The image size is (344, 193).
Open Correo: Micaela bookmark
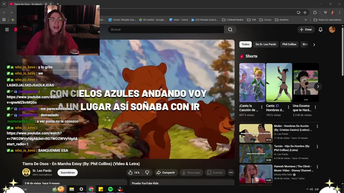coord(122,20)
